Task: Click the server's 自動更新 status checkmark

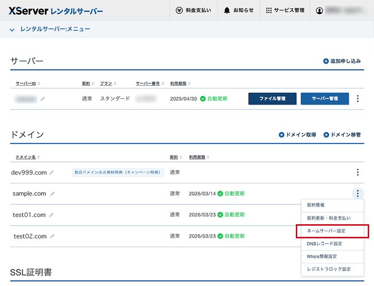Action: [203, 99]
